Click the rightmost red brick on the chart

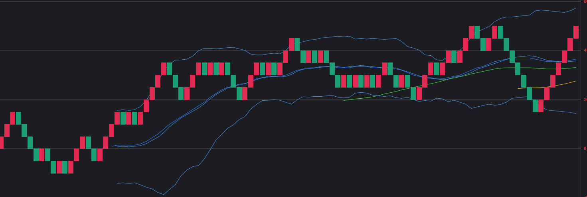(576, 32)
